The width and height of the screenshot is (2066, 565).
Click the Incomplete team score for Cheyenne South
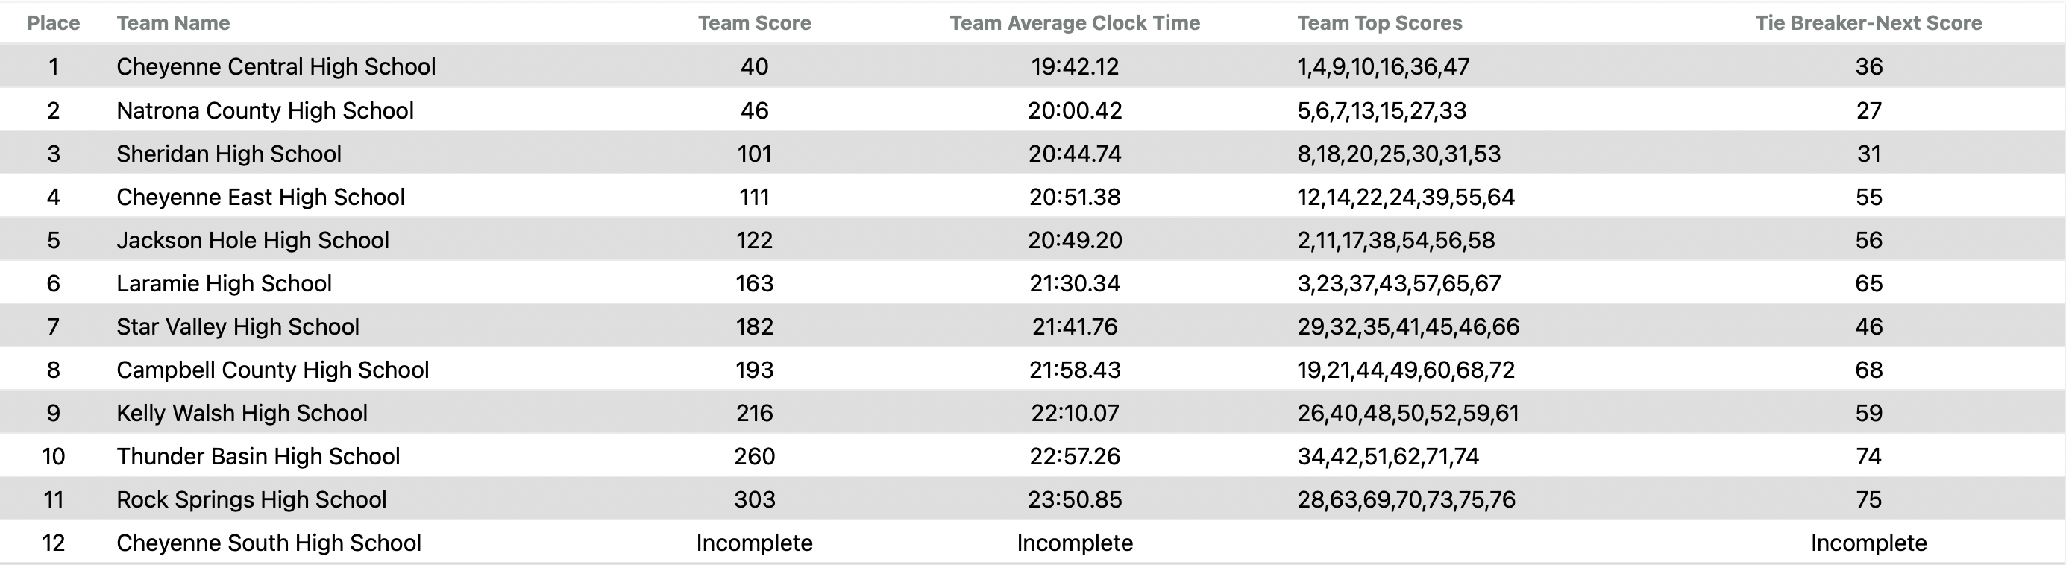point(754,543)
